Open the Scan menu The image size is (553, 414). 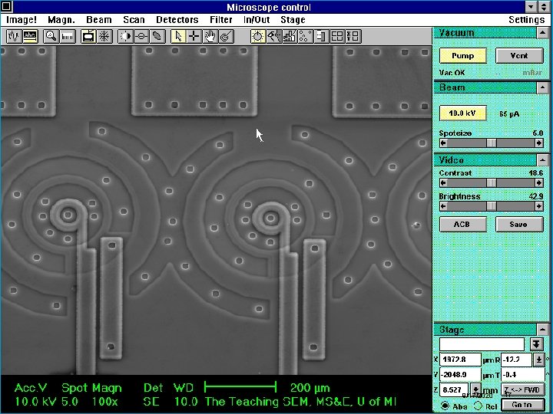coord(134,20)
